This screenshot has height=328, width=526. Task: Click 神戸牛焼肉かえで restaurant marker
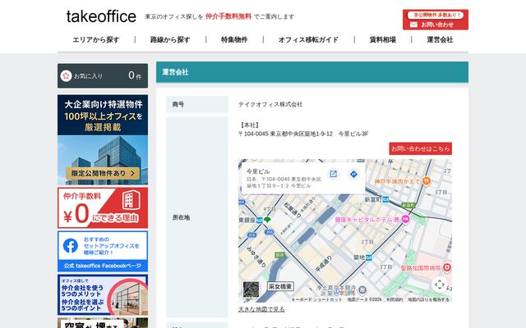[x=426, y=181]
